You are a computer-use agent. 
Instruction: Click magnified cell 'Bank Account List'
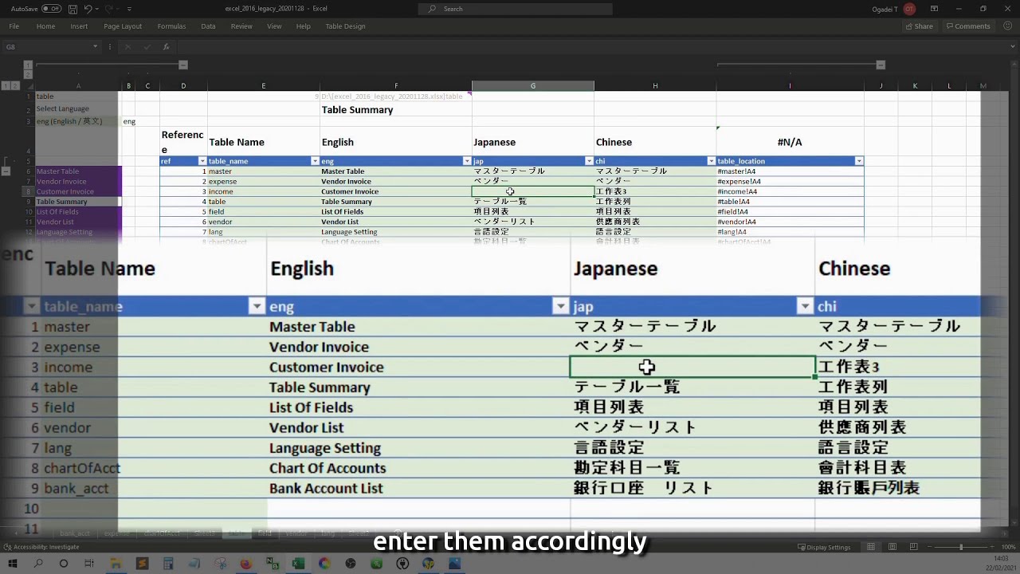click(x=418, y=488)
